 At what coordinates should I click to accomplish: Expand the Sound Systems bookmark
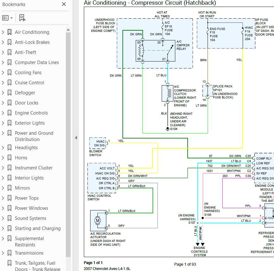point(3,219)
